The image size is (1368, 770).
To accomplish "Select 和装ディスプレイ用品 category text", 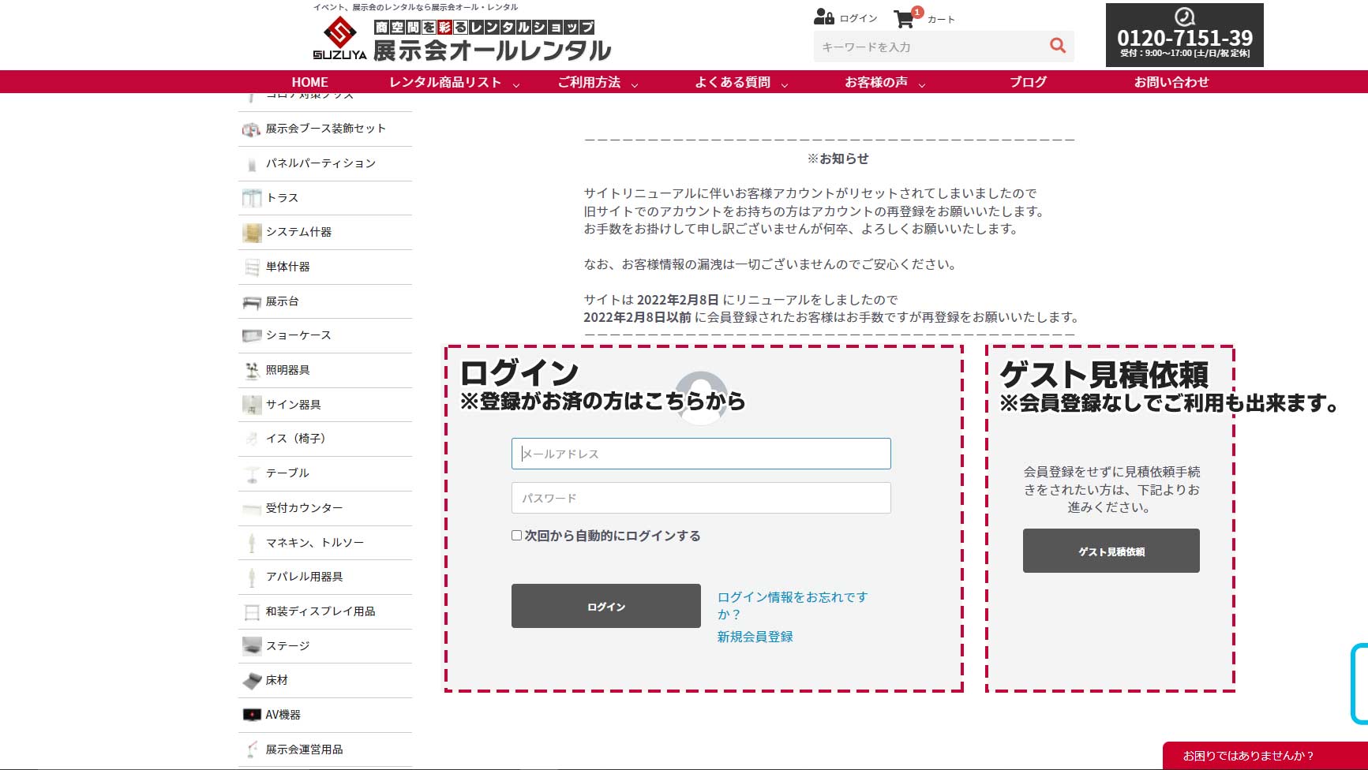I will (x=320, y=611).
